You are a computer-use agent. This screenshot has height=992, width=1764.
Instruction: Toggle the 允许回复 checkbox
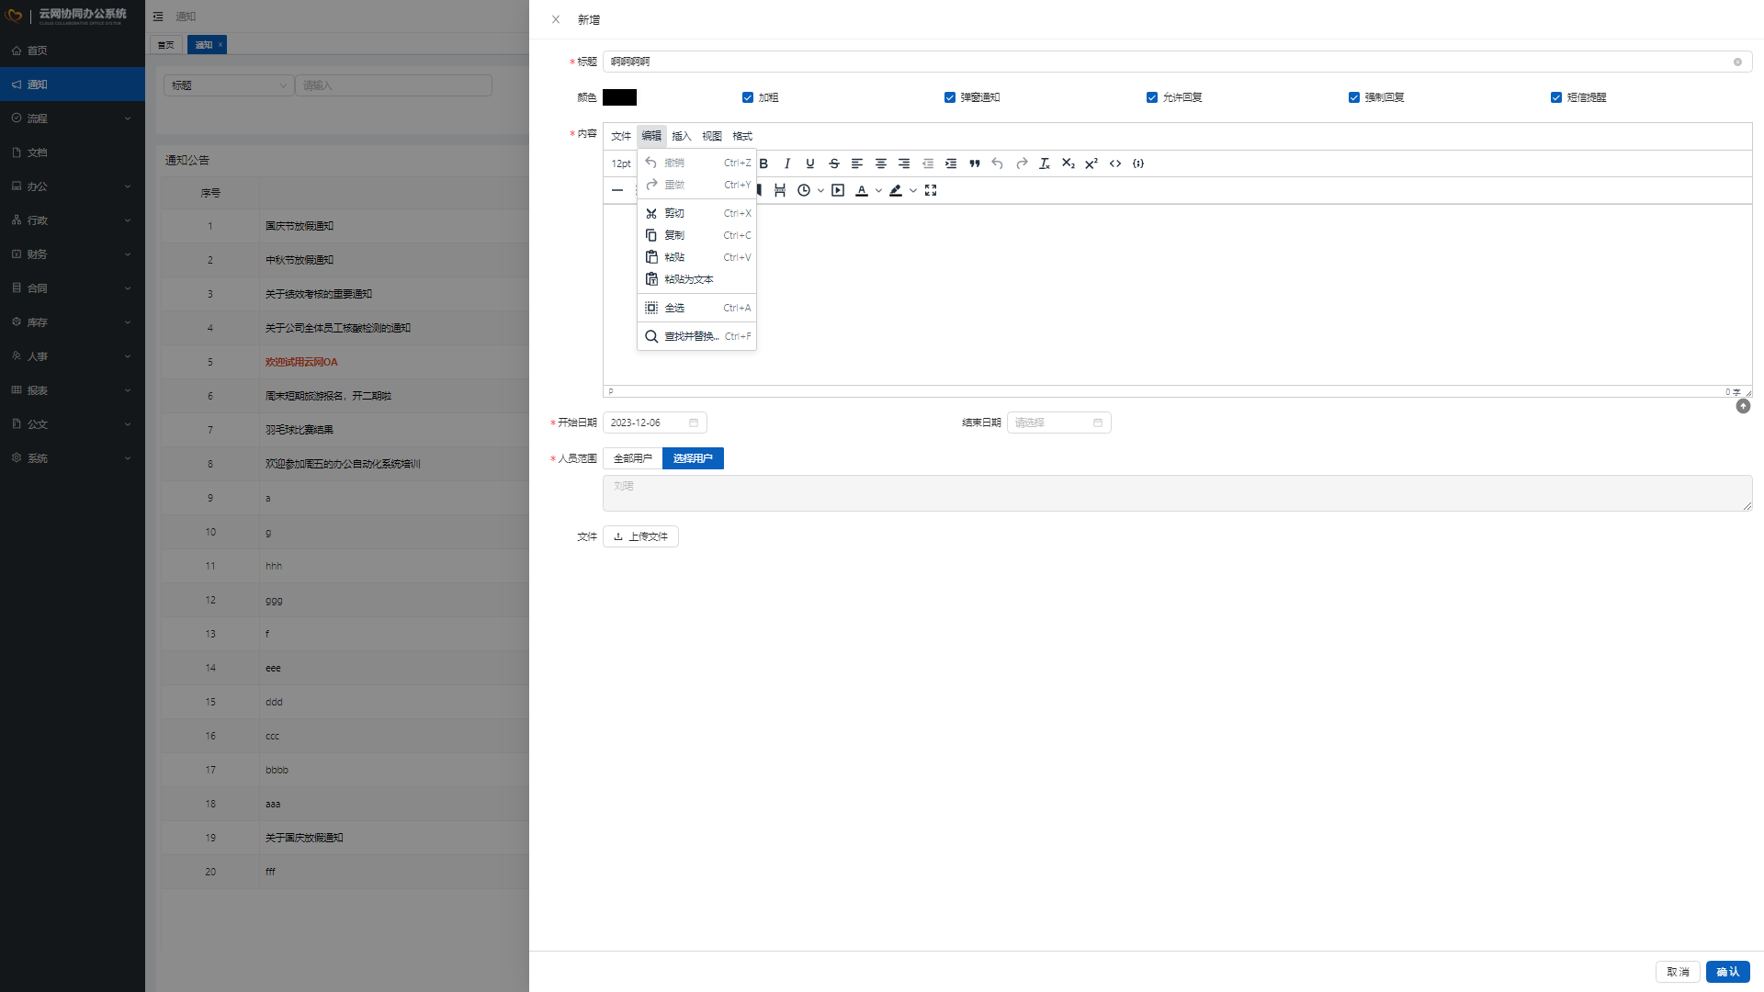(x=1152, y=97)
